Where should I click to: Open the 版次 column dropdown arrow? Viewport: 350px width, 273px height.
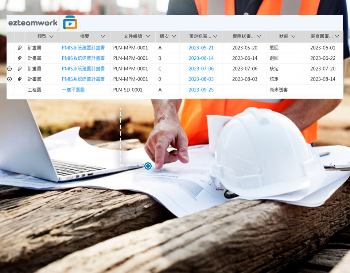[x=174, y=36]
